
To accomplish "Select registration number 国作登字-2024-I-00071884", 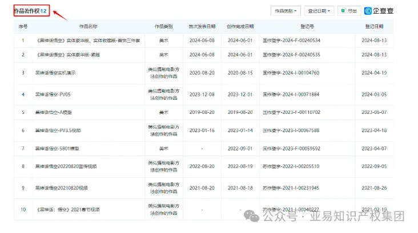I will pos(291,95).
